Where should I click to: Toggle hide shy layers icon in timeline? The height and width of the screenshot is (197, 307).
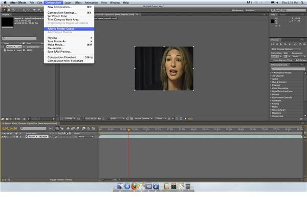(68, 129)
